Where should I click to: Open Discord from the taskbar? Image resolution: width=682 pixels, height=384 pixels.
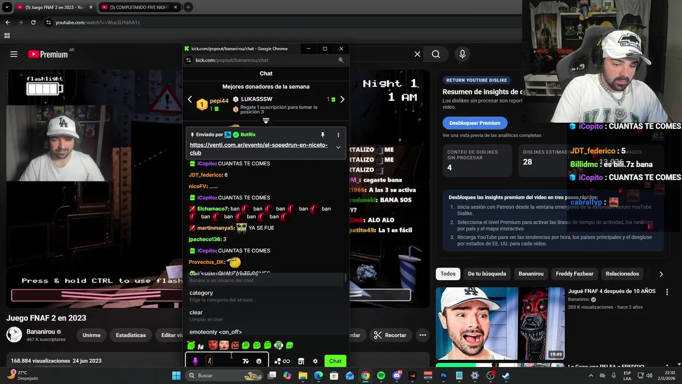click(x=397, y=375)
